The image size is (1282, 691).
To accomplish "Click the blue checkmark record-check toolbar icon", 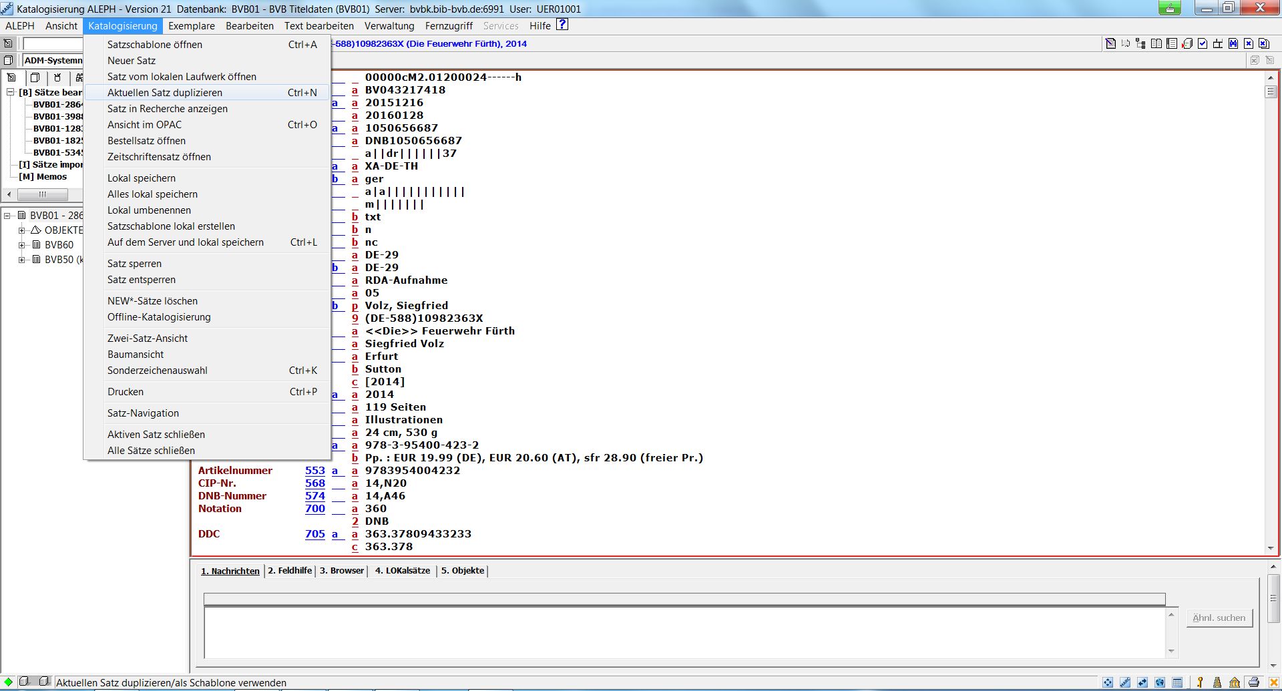I will coord(1203,44).
